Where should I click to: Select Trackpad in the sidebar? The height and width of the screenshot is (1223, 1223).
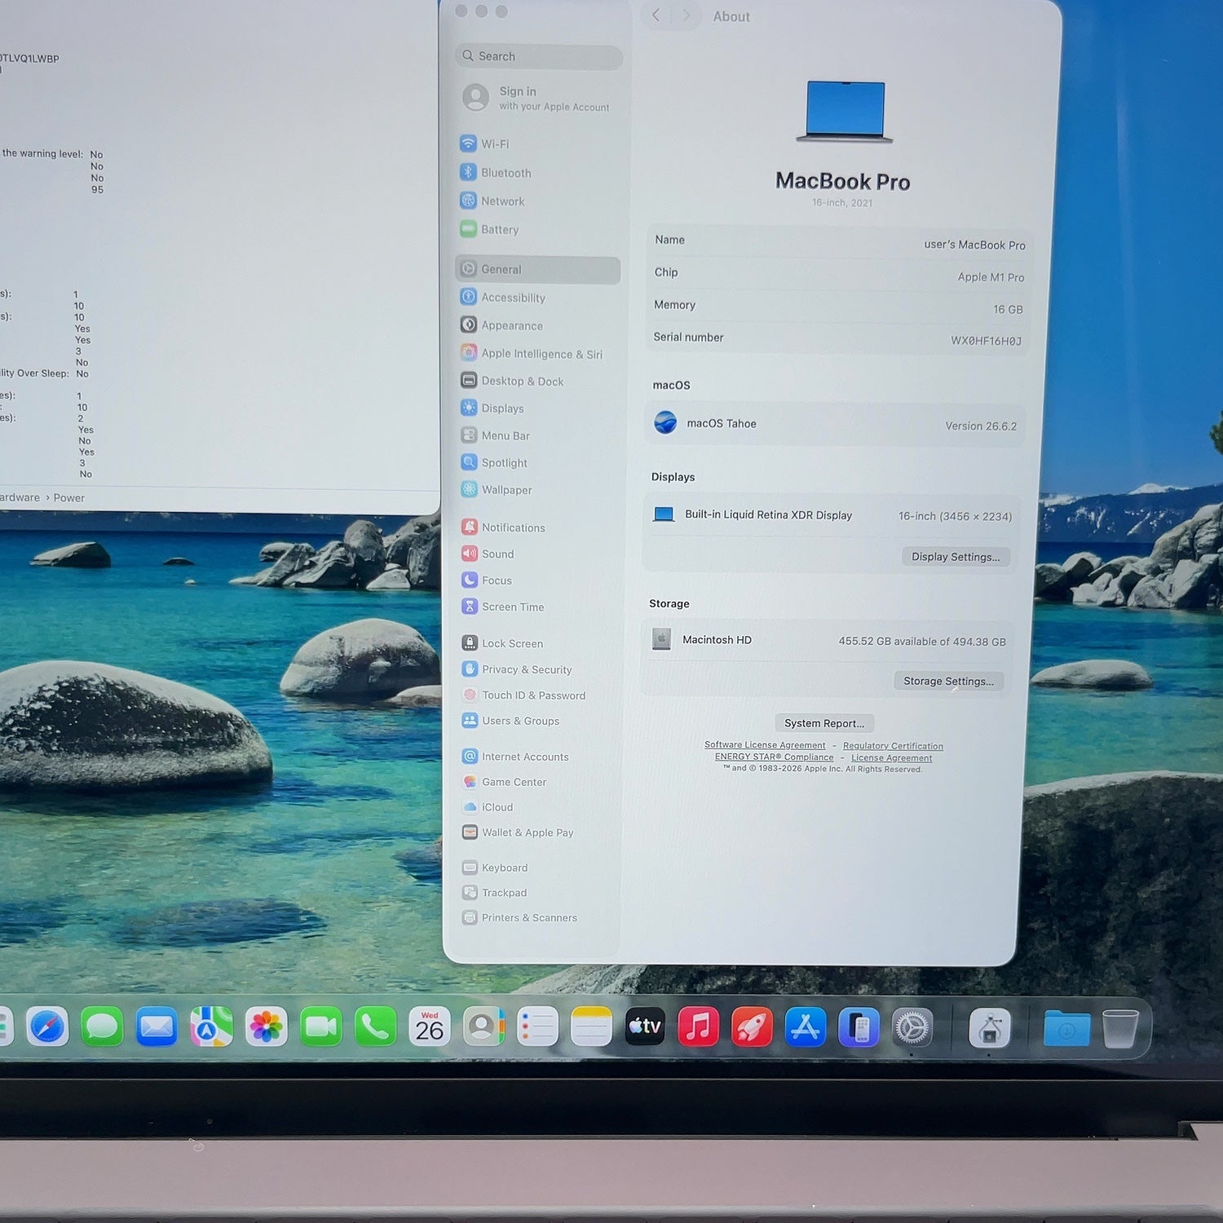(538, 893)
